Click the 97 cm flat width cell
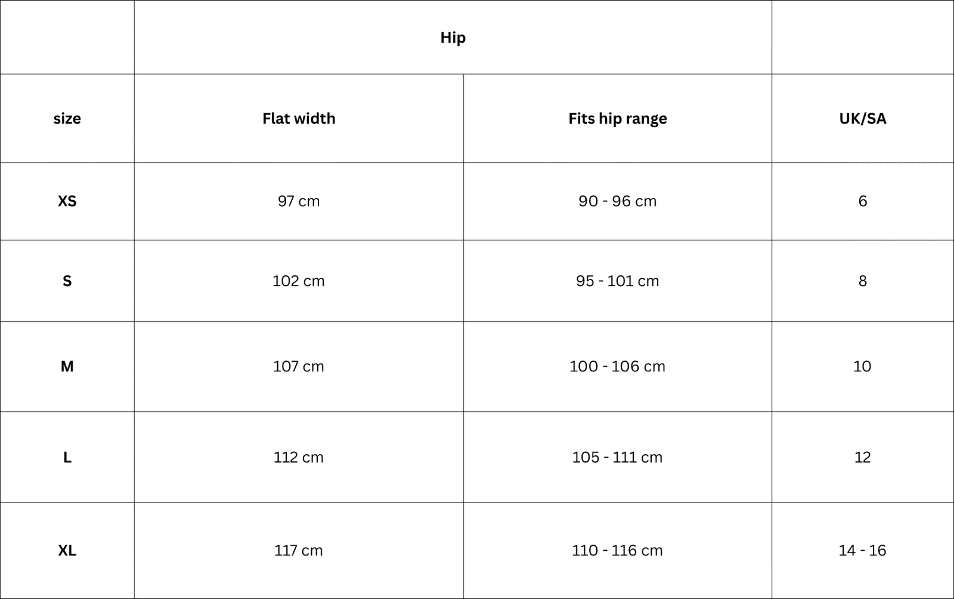 [x=299, y=201]
